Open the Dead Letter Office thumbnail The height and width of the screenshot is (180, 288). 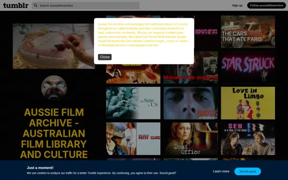(x=191, y=139)
